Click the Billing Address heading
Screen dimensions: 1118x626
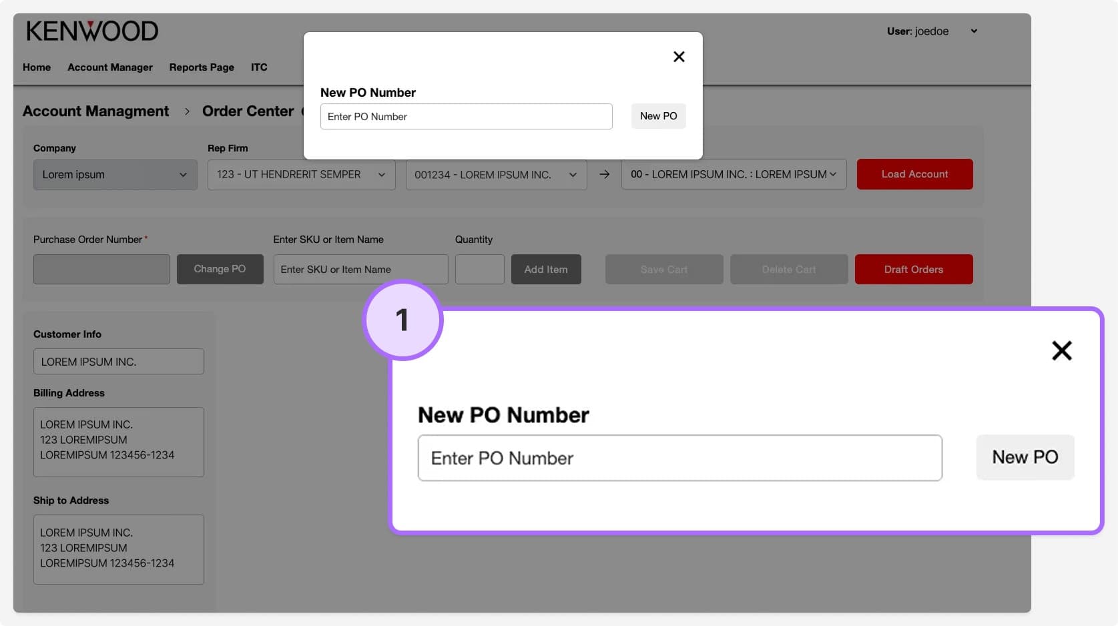pyautogui.click(x=69, y=393)
